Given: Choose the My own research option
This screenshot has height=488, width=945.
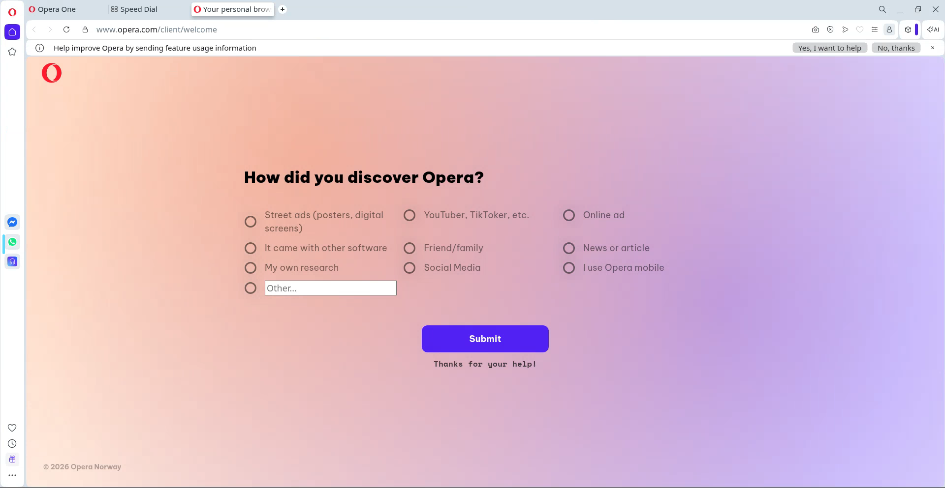Looking at the screenshot, I should (x=251, y=268).
